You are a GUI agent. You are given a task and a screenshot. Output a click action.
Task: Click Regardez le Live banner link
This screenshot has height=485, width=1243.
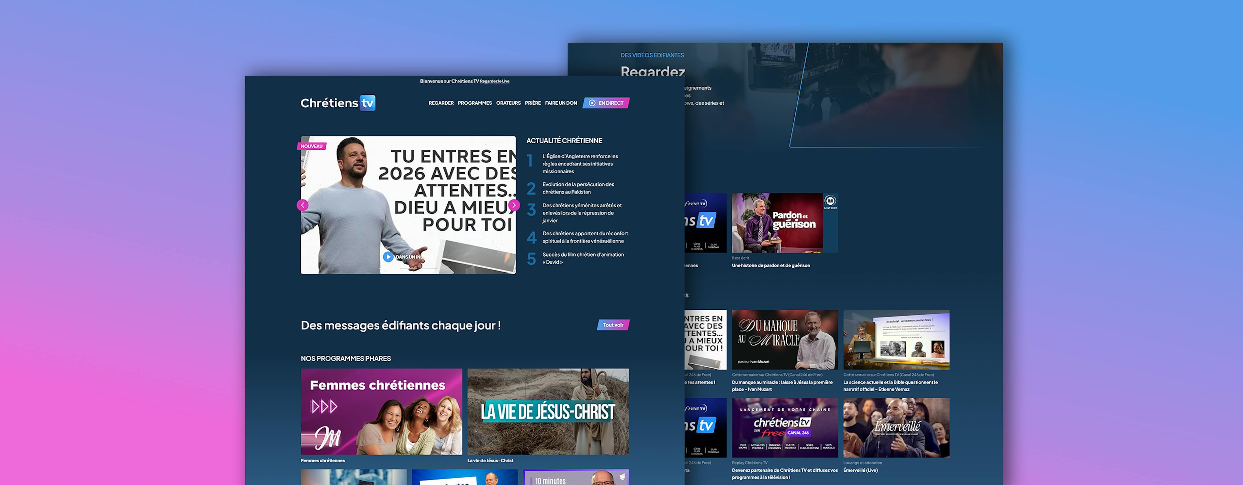click(x=495, y=81)
